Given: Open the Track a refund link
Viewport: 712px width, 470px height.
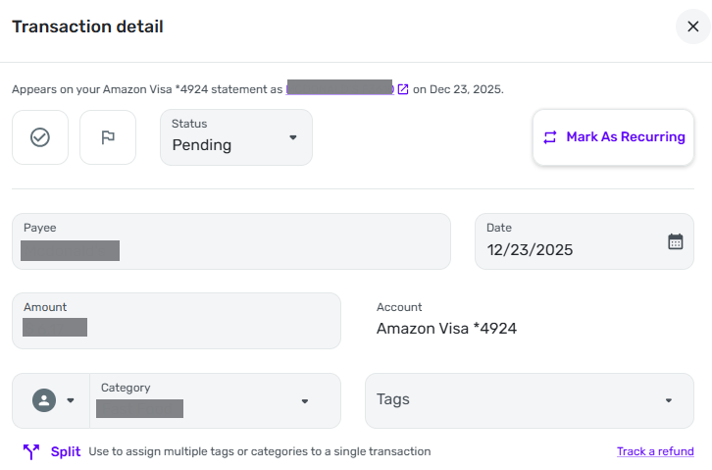Looking at the screenshot, I should click(x=655, y=451).
